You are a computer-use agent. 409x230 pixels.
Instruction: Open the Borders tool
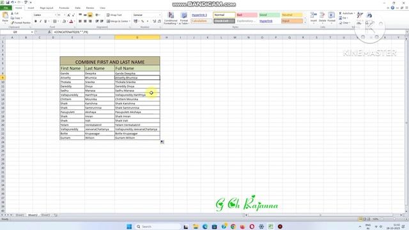55,21
